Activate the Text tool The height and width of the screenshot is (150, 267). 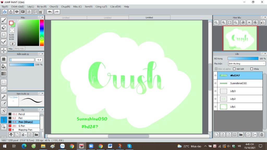(x=4, y=120)
